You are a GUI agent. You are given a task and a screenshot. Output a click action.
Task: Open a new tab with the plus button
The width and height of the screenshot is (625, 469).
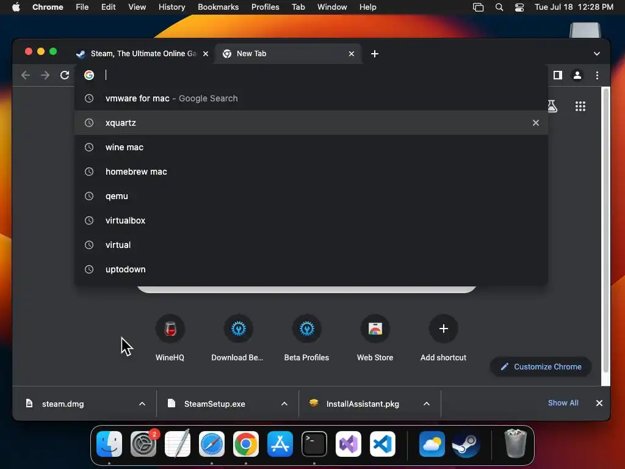point(375,54)
